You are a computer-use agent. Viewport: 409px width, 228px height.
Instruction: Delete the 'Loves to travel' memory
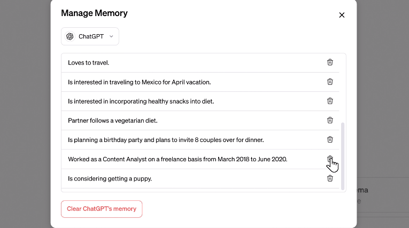[330, 62]
